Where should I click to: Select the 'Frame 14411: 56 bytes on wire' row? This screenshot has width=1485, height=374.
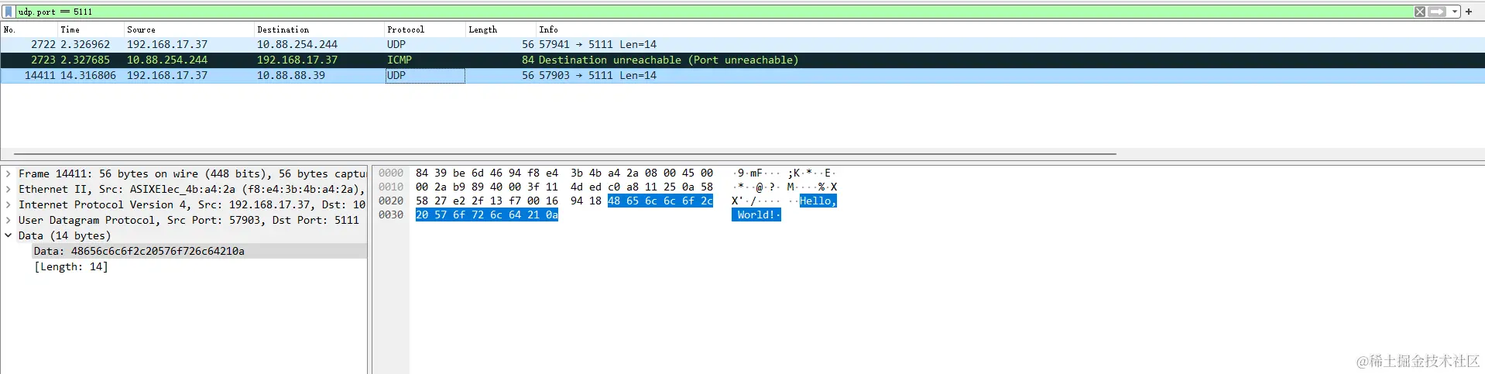184,174
